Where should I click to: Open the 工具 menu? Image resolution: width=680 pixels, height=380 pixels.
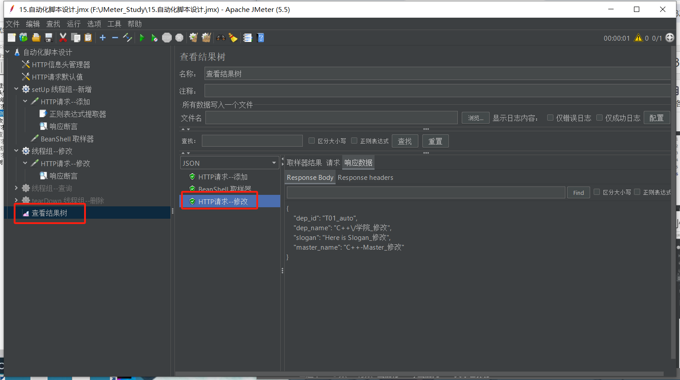(x=114, y=24)
